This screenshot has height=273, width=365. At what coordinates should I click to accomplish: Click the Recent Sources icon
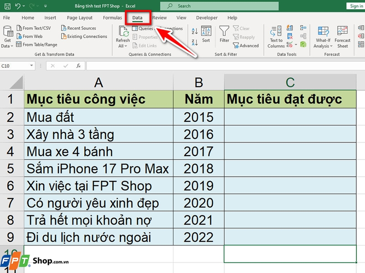click(76, 28)
